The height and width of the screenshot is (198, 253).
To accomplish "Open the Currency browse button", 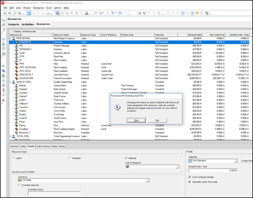I will point(147,181).
